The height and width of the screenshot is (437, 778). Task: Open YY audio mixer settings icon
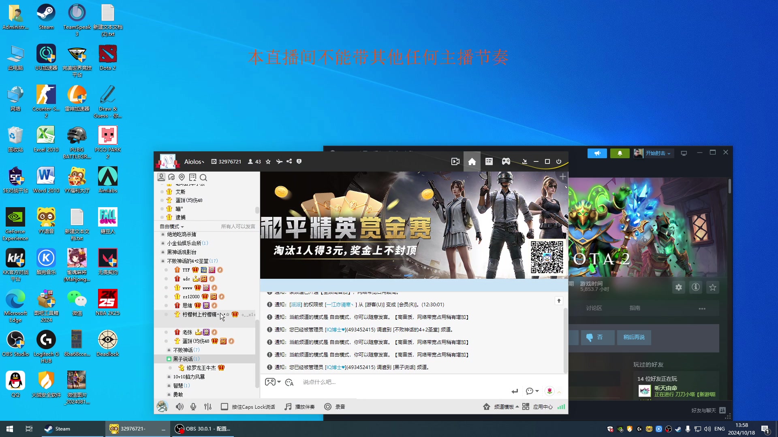(208, 407)
